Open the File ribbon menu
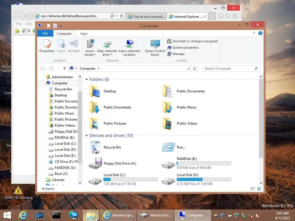The image size is (295, 221). coord(45,33)
